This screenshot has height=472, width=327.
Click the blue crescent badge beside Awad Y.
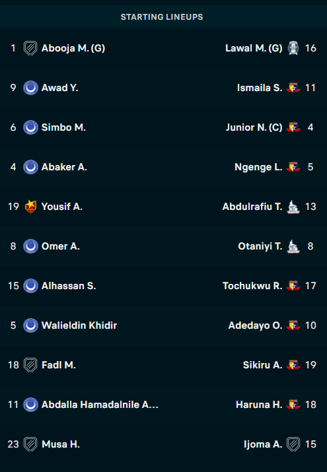click(x=30, y=88)
